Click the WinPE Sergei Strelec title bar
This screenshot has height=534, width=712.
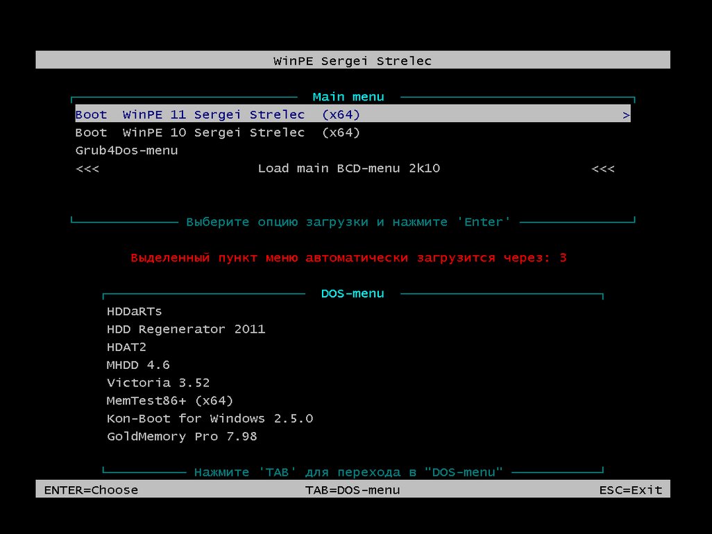pos(353,60)
